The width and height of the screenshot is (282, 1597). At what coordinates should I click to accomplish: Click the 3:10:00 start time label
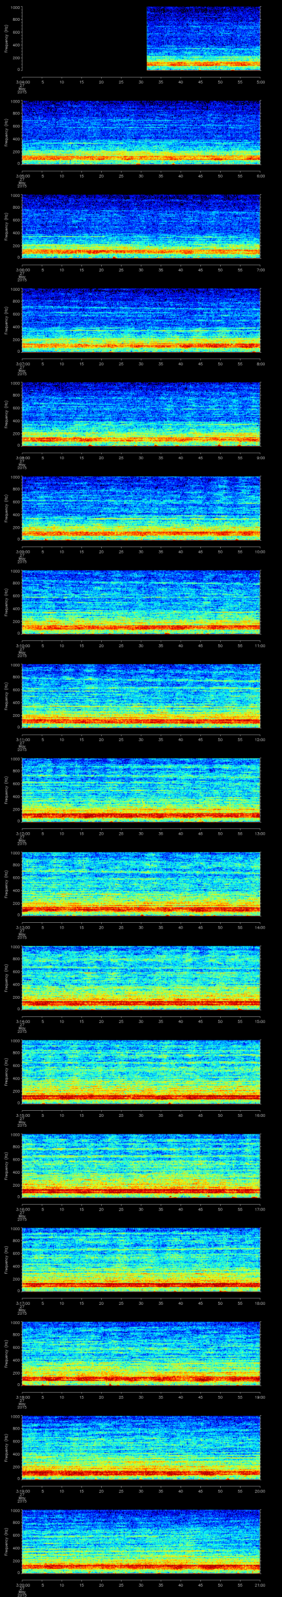(x=22, y=646)
